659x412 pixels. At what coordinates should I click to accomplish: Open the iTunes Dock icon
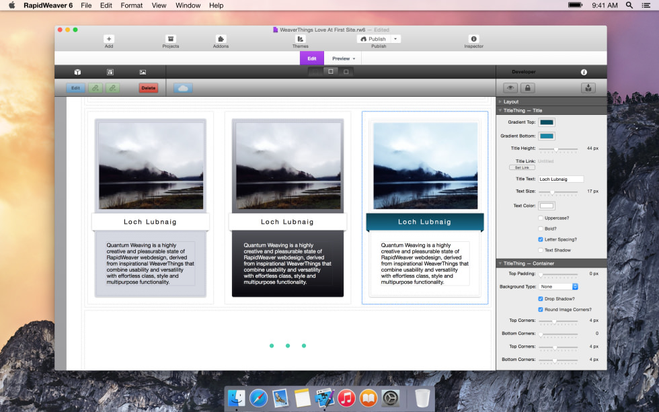(346, 398)
